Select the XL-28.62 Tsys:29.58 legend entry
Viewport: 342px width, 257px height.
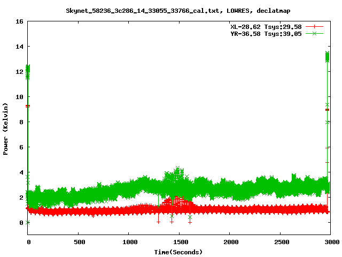266,27
